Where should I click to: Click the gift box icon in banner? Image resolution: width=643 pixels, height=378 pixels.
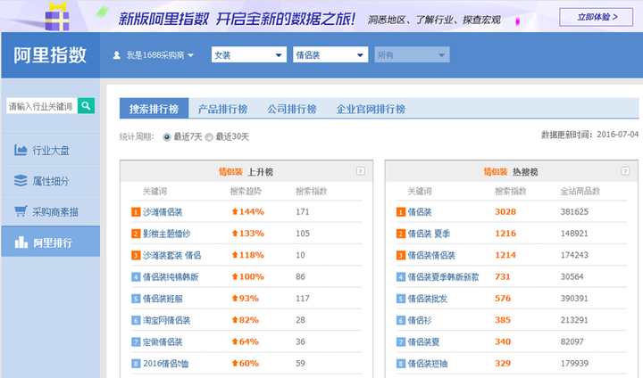point(57,16)
